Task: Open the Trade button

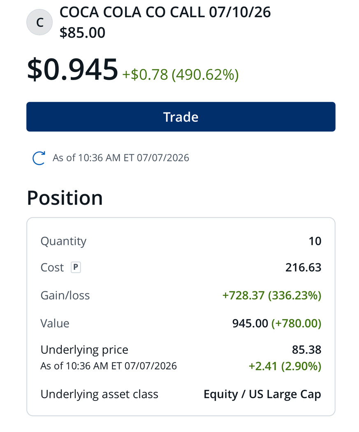Action: pos(181,117)
